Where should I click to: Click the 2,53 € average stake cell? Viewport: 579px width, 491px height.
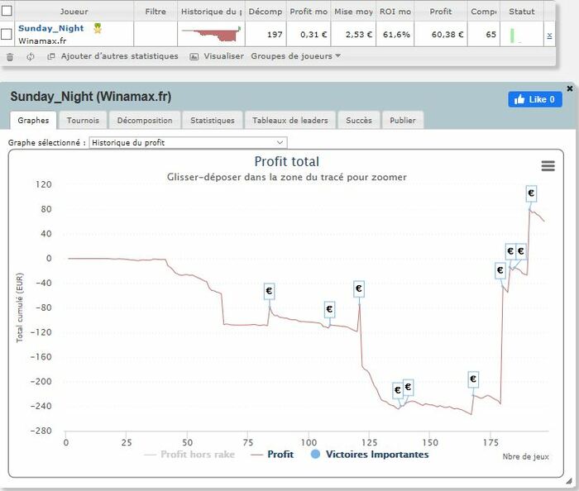(x=353, y=35)
